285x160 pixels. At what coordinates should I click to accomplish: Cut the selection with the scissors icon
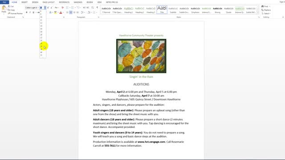tap(11, 6)
